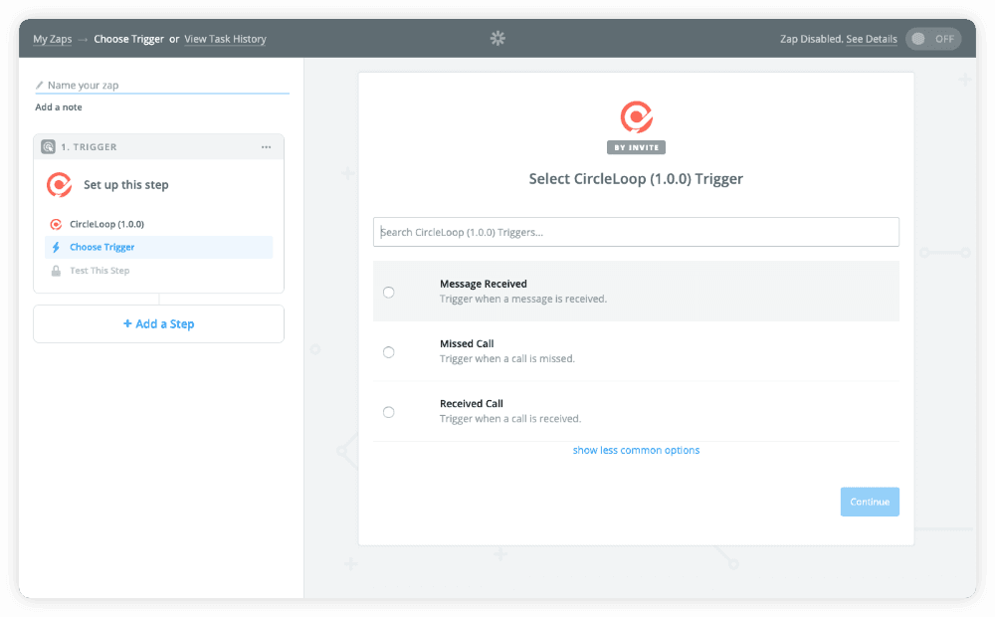Click the small CircleLoop icon next to 'CircleLoop (1.0.0)'
The height and width of the screenshot is (617, 995).
point(56,224)
